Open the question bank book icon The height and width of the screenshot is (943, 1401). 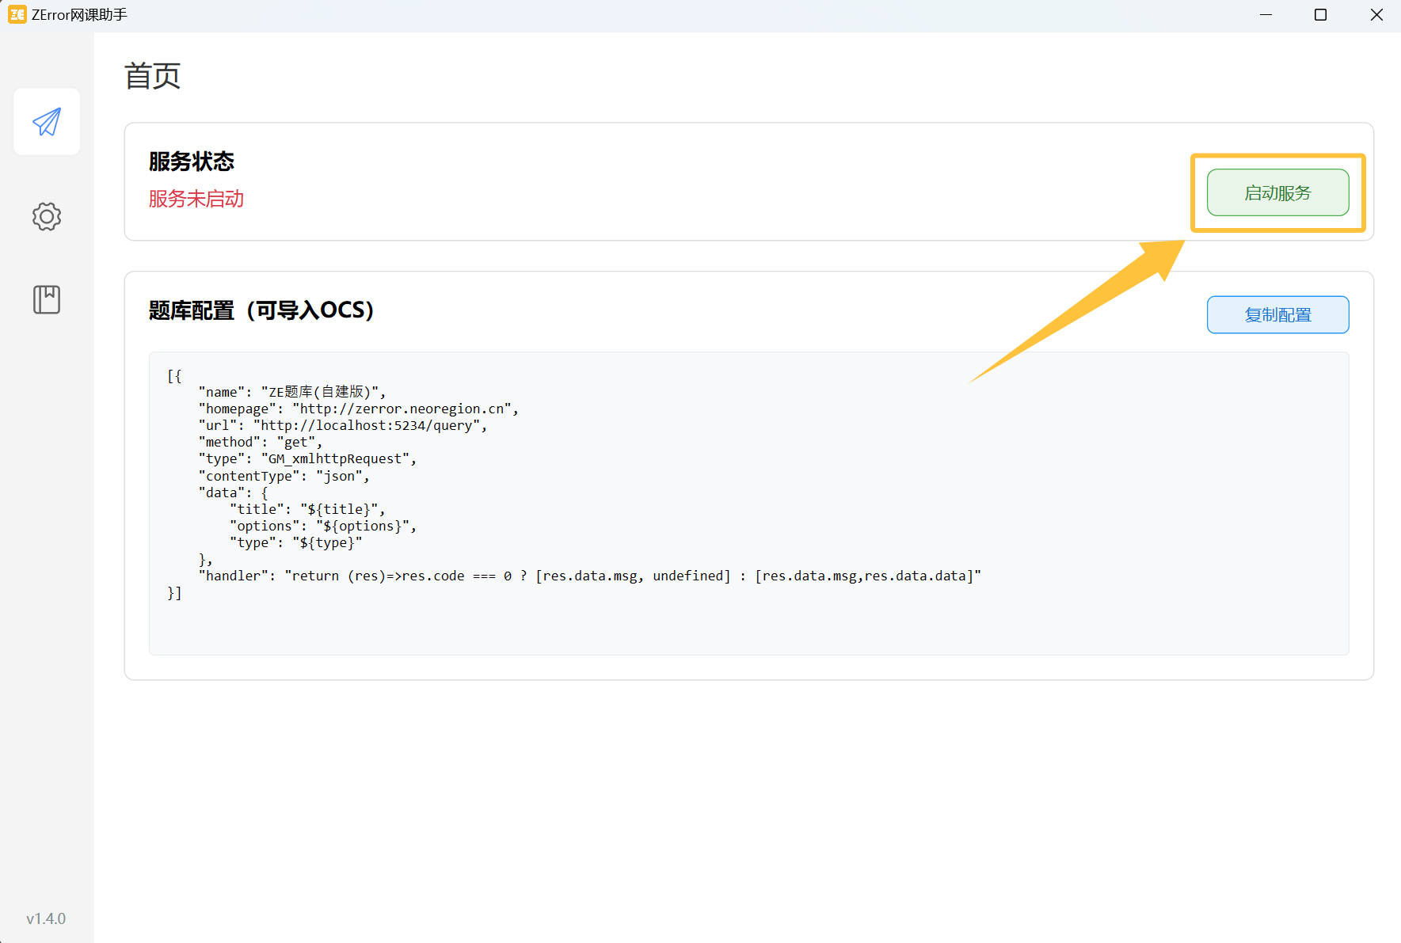point(47,299)
